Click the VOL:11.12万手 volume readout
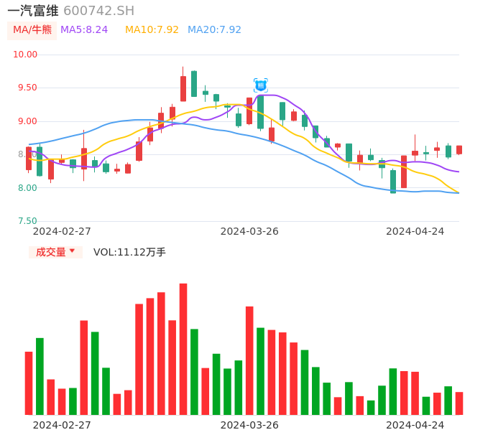This screenshot has width=493, height=435. pos(129,252)
